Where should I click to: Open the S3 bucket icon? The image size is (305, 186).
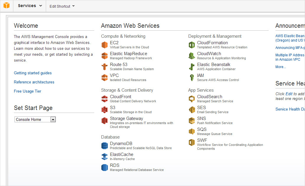tap(104, 110)
